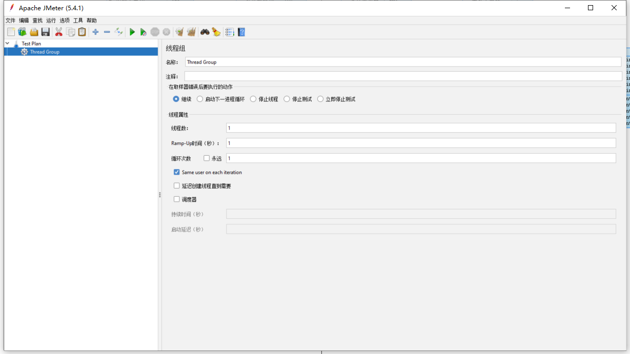Open the 编辑 menu
630x354 pixels.
pos(24,20)
